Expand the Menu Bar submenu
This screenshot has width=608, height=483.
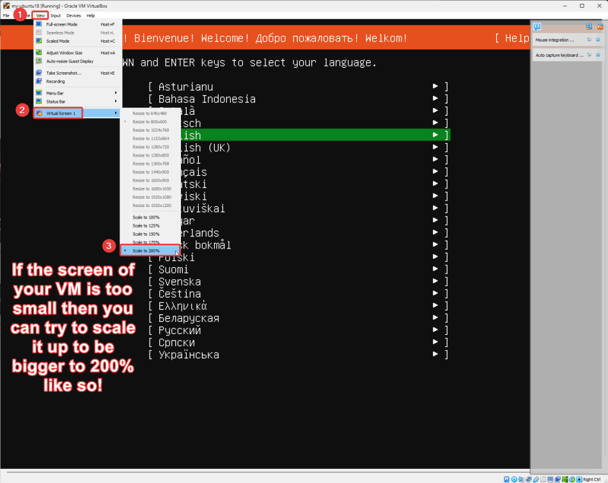coord(77,93)
